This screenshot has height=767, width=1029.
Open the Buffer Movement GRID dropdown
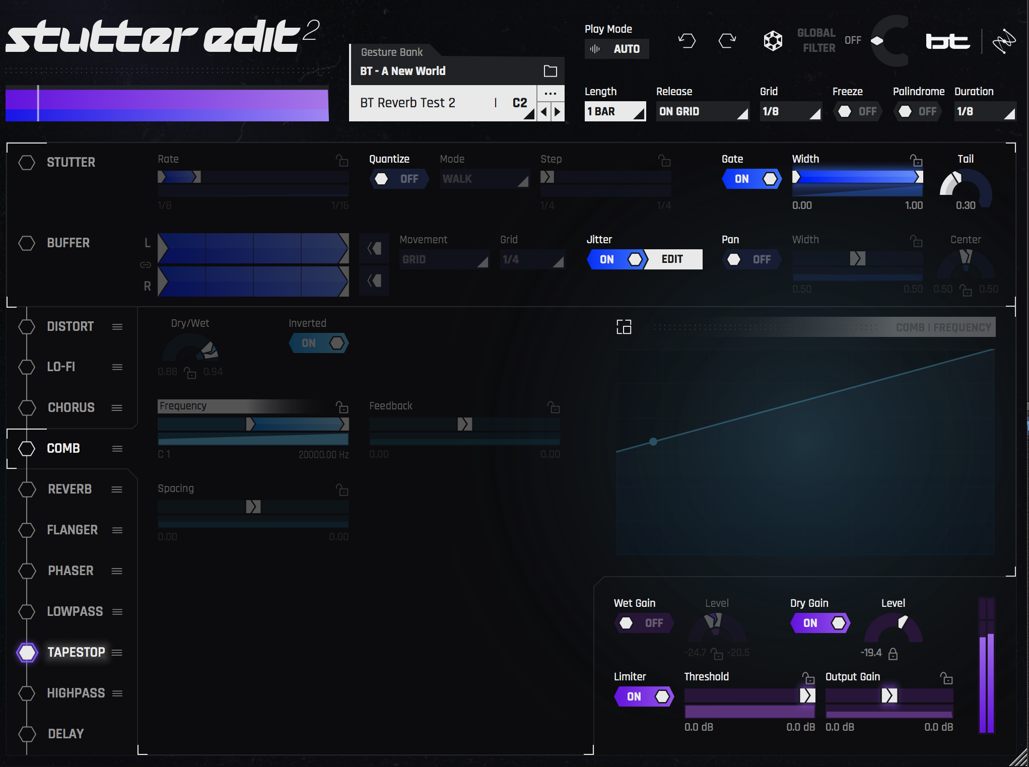coord(444,259)
